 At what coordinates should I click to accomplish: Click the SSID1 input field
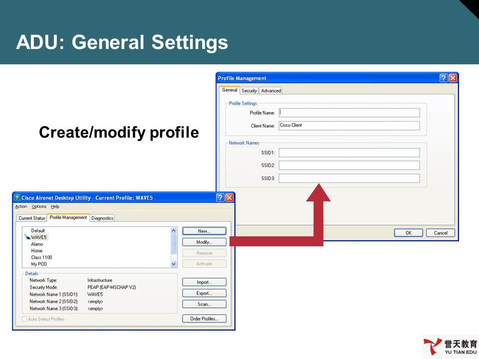[x=349, y=153]
